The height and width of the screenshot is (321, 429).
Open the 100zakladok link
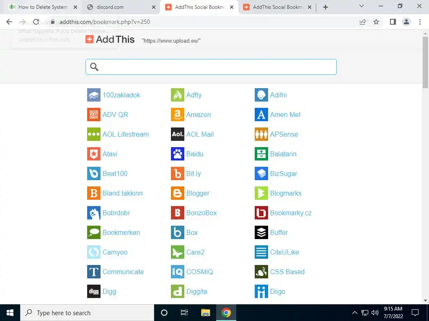point(121,95)
